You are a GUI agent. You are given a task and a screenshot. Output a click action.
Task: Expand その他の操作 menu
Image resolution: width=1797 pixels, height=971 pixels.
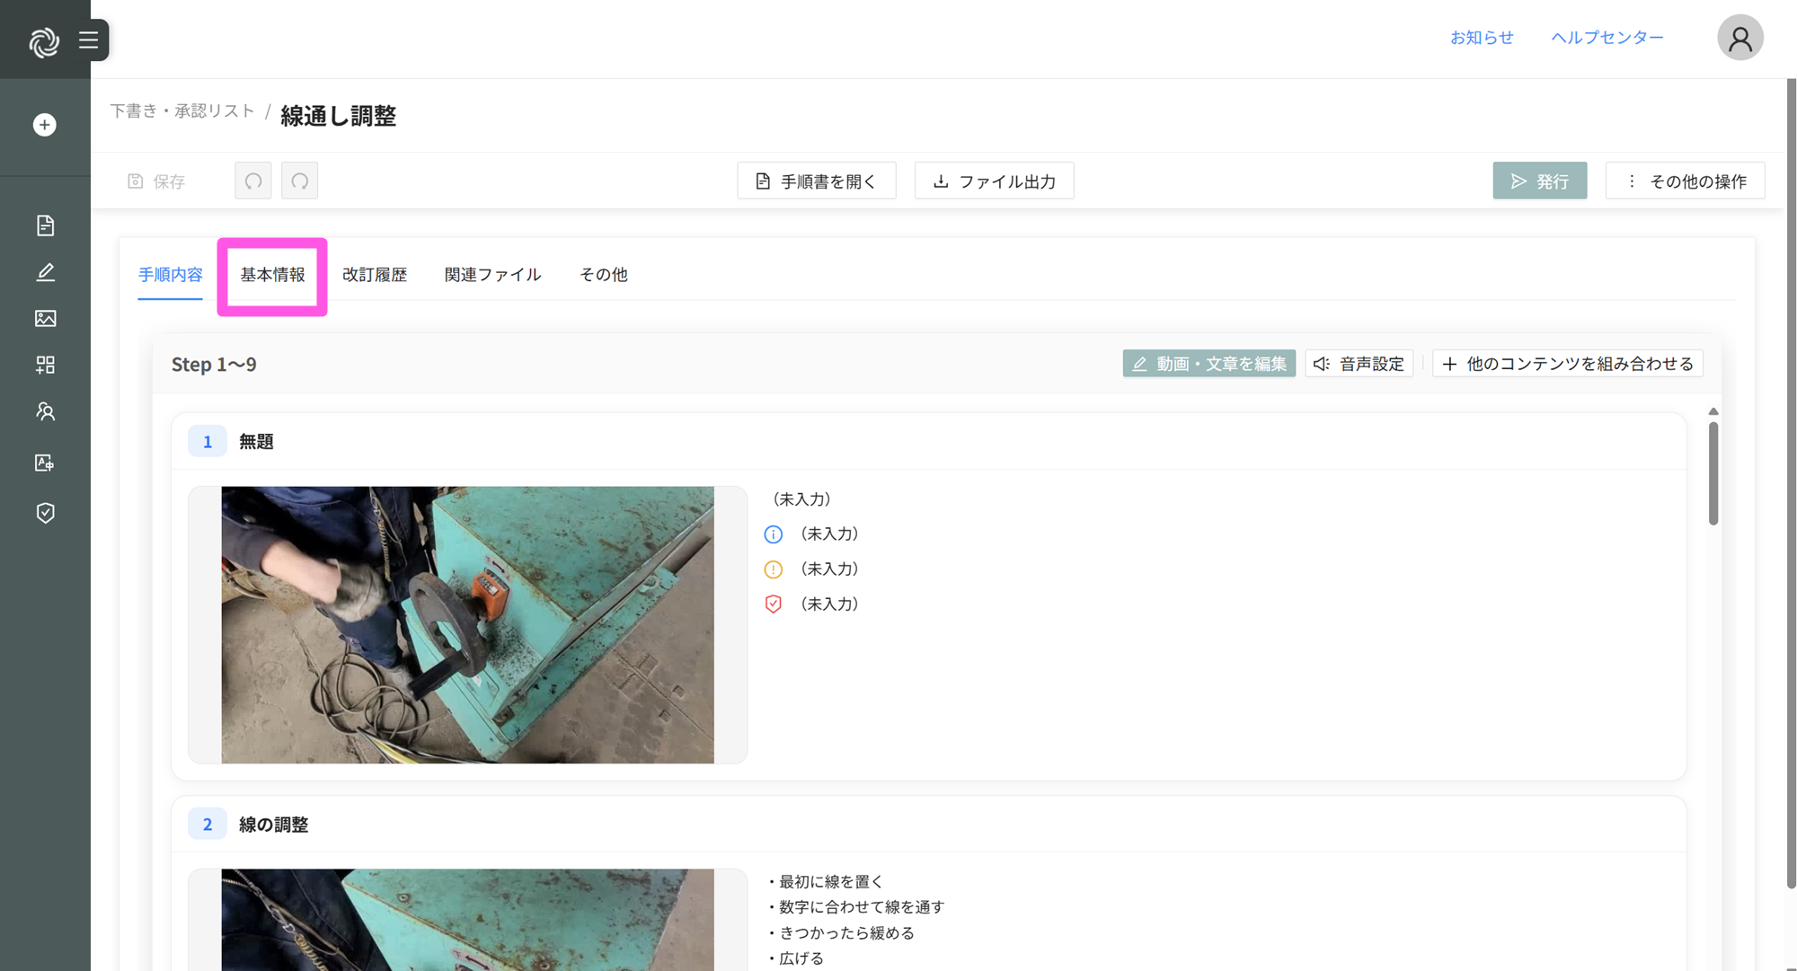tap(1685, 181)
